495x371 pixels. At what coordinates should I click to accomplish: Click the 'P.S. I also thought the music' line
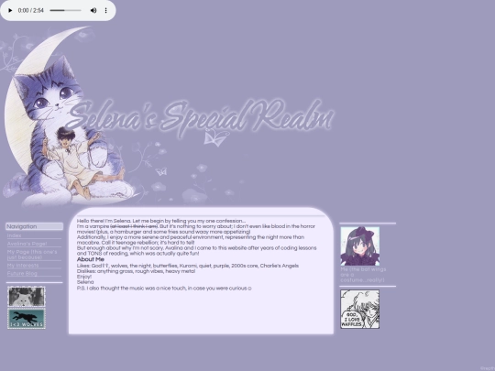point(164,288)
